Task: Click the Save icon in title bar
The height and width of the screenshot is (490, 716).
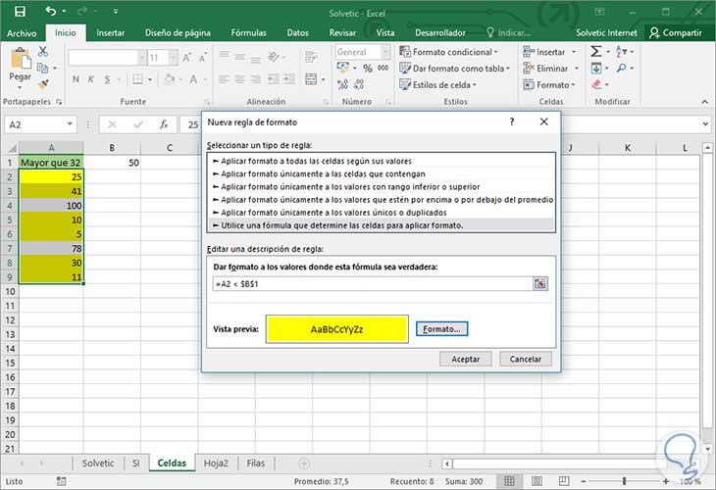Action: point(20,12)
